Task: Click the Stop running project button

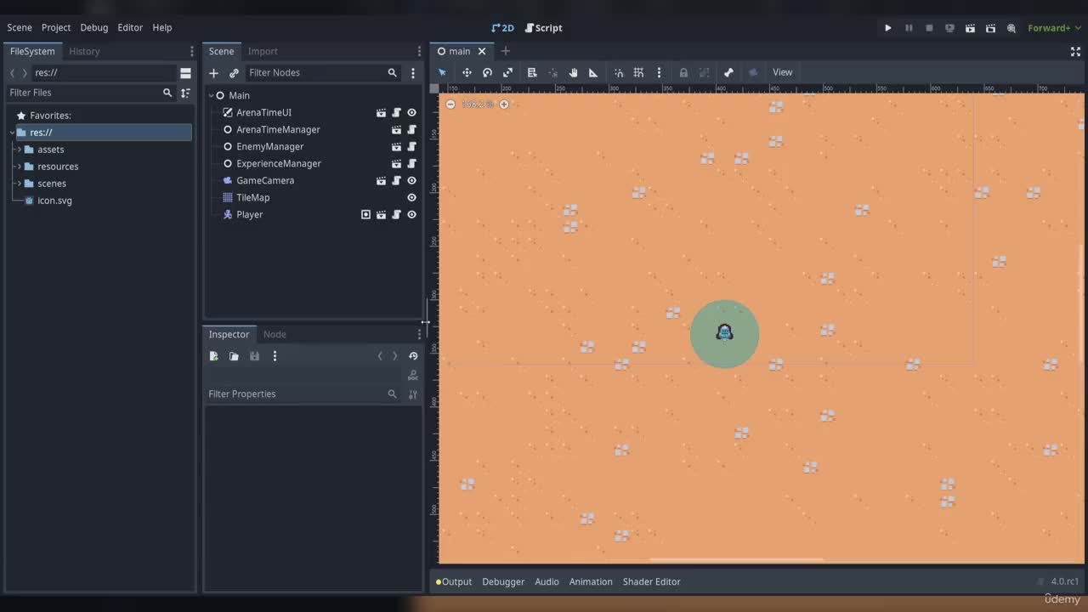Action: point(929,28)
